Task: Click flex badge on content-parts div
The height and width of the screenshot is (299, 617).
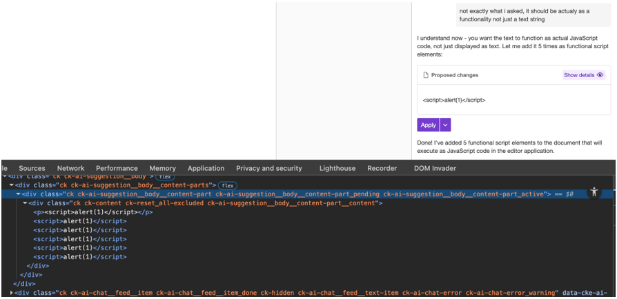Action: coord(228,185)
